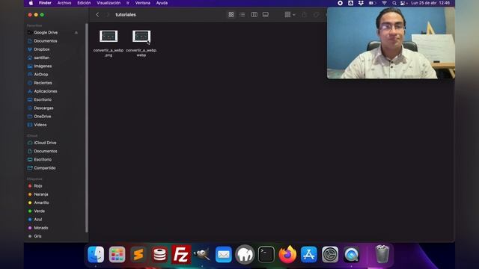Filter by Verde tag
The width and height of the screenshot is (479, 269).
pyautogui.click(x=39, y=211)
